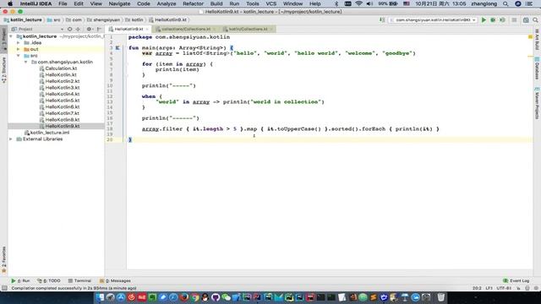Click the kotlin_lecture breadcrumb
The width and height of the screenshot is (541, 304).
pos(23,20)
